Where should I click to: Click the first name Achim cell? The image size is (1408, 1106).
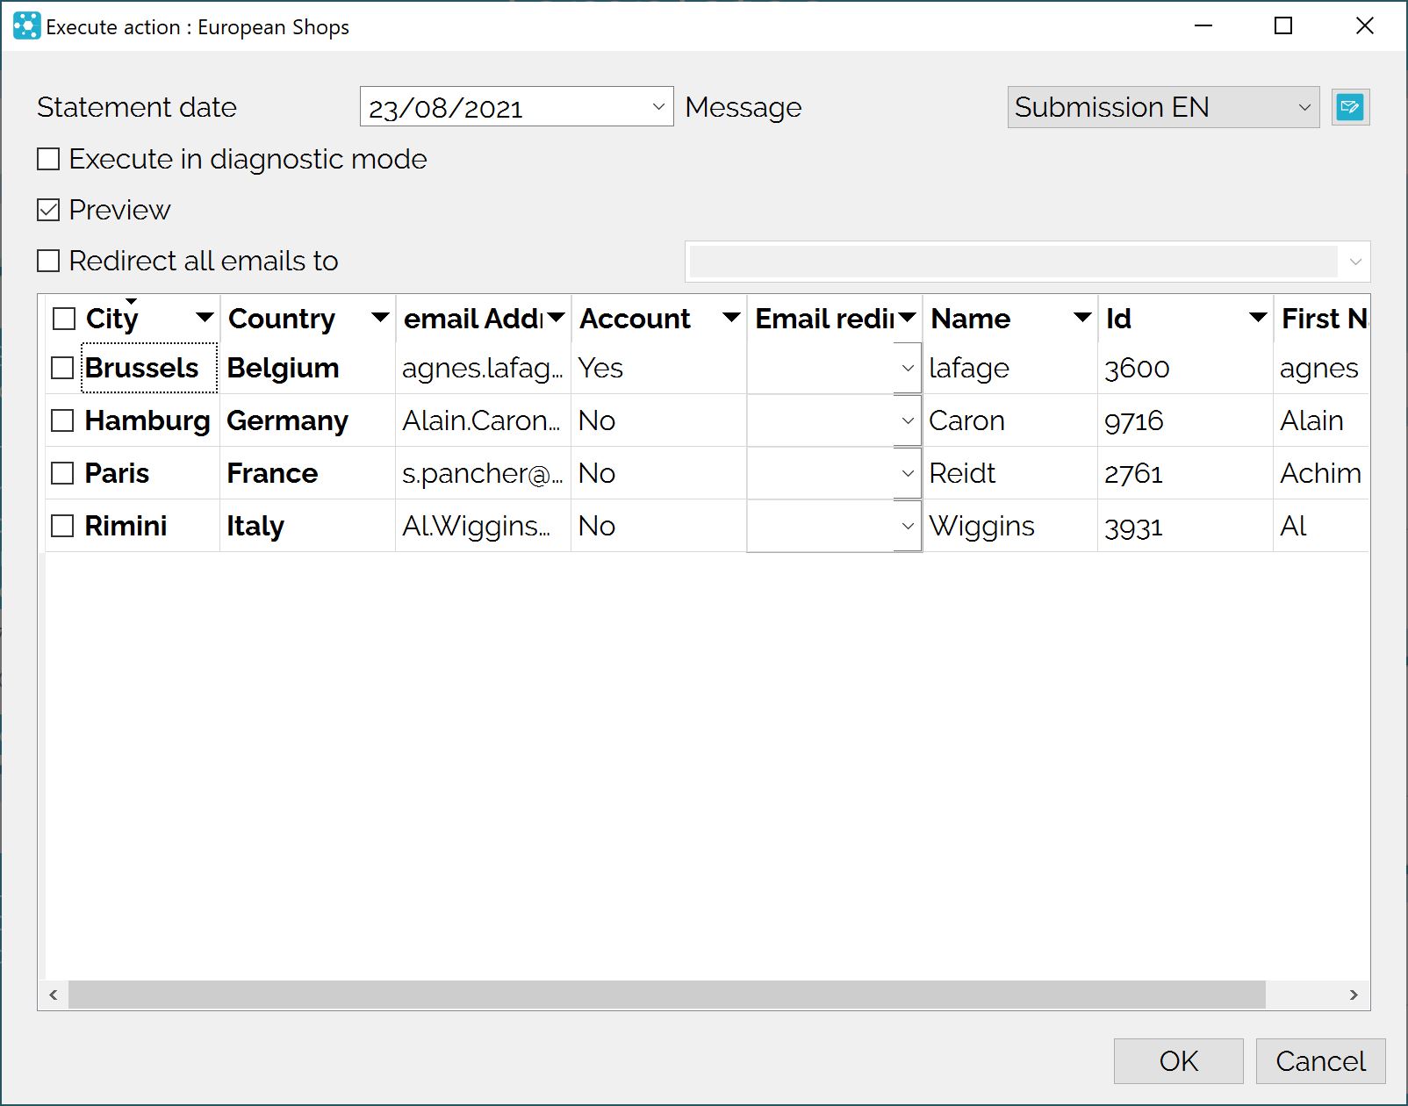[1320, 473]
